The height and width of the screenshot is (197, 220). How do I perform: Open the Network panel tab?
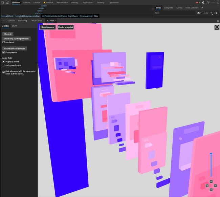(49, 2)
